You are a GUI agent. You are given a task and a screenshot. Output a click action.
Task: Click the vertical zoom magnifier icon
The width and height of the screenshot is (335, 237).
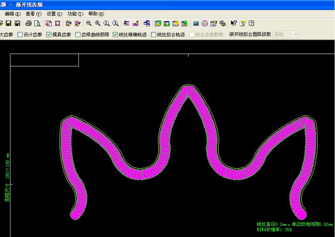tap(98, 23)
